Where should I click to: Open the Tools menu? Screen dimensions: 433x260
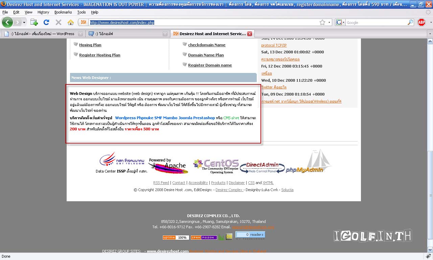click(x=82, y=12)
